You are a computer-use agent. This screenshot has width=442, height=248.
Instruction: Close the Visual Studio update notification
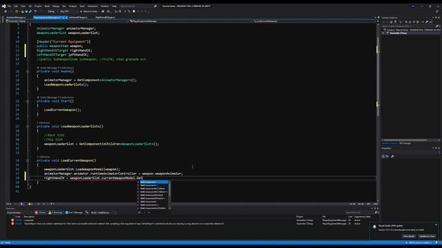(436, 225)
